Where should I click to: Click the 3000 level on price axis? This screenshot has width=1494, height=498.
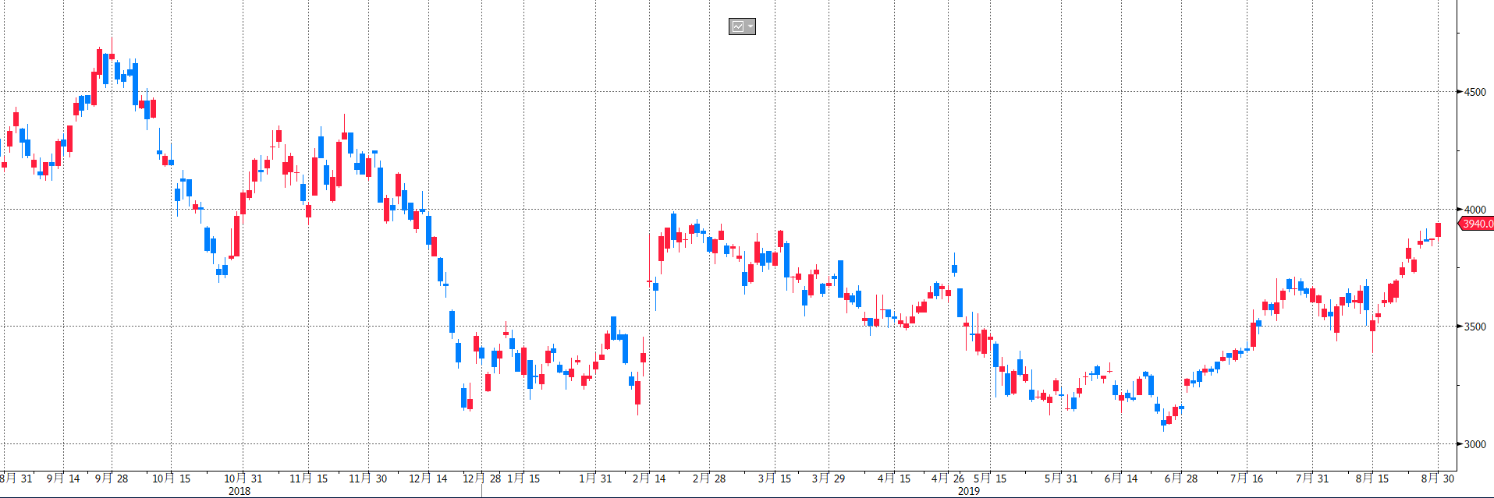(x=1474, y=444)
